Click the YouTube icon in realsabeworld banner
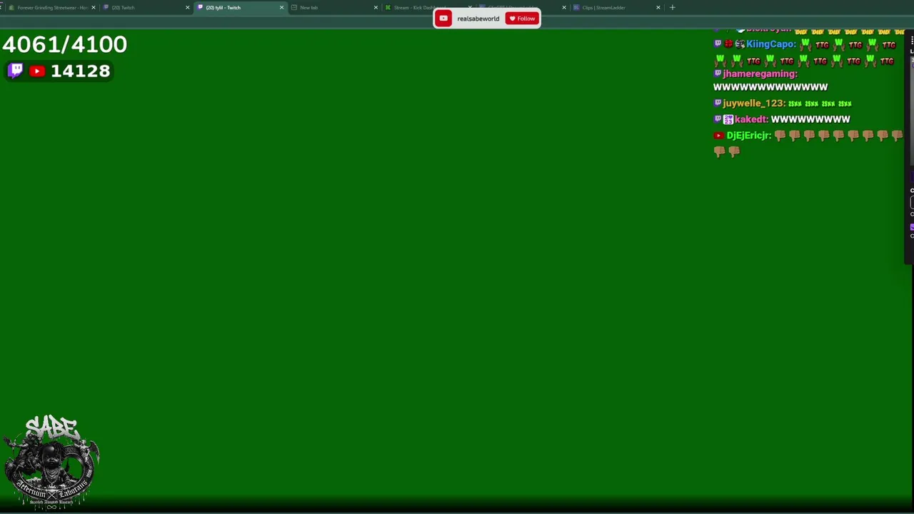This screenshot has width=914, height=514. pyautogui.click(x=443, y=19)
